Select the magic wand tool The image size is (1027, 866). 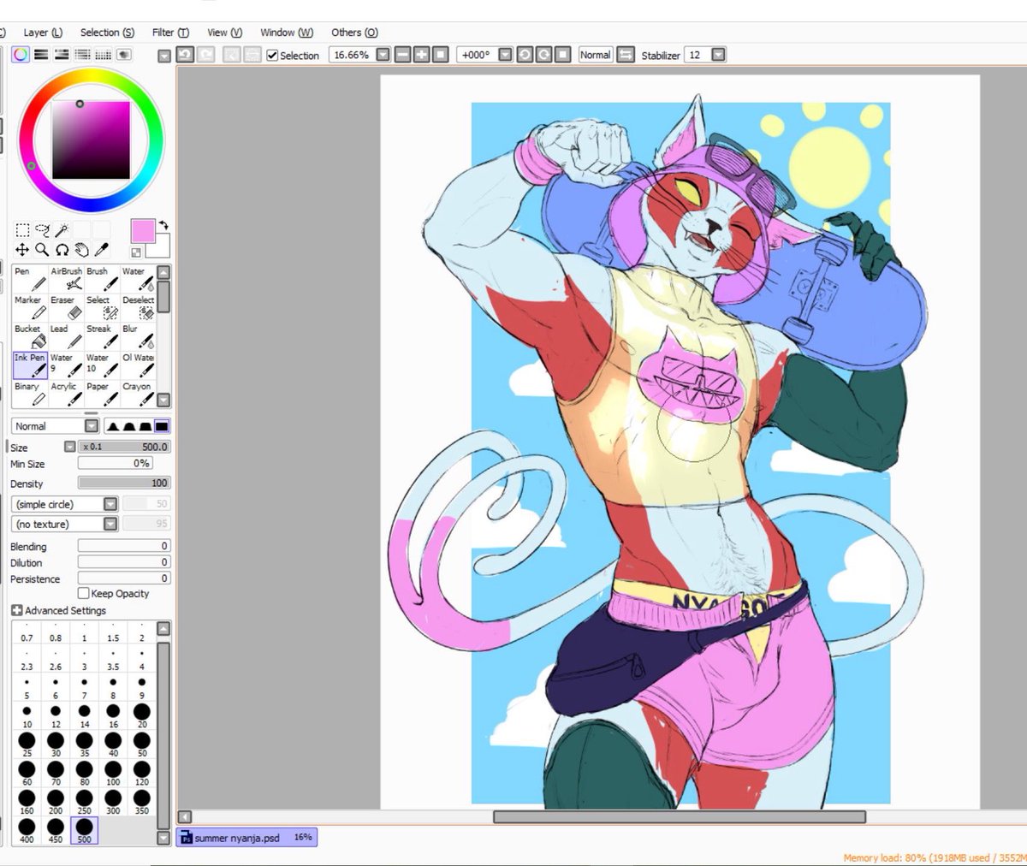coord(62,229)
